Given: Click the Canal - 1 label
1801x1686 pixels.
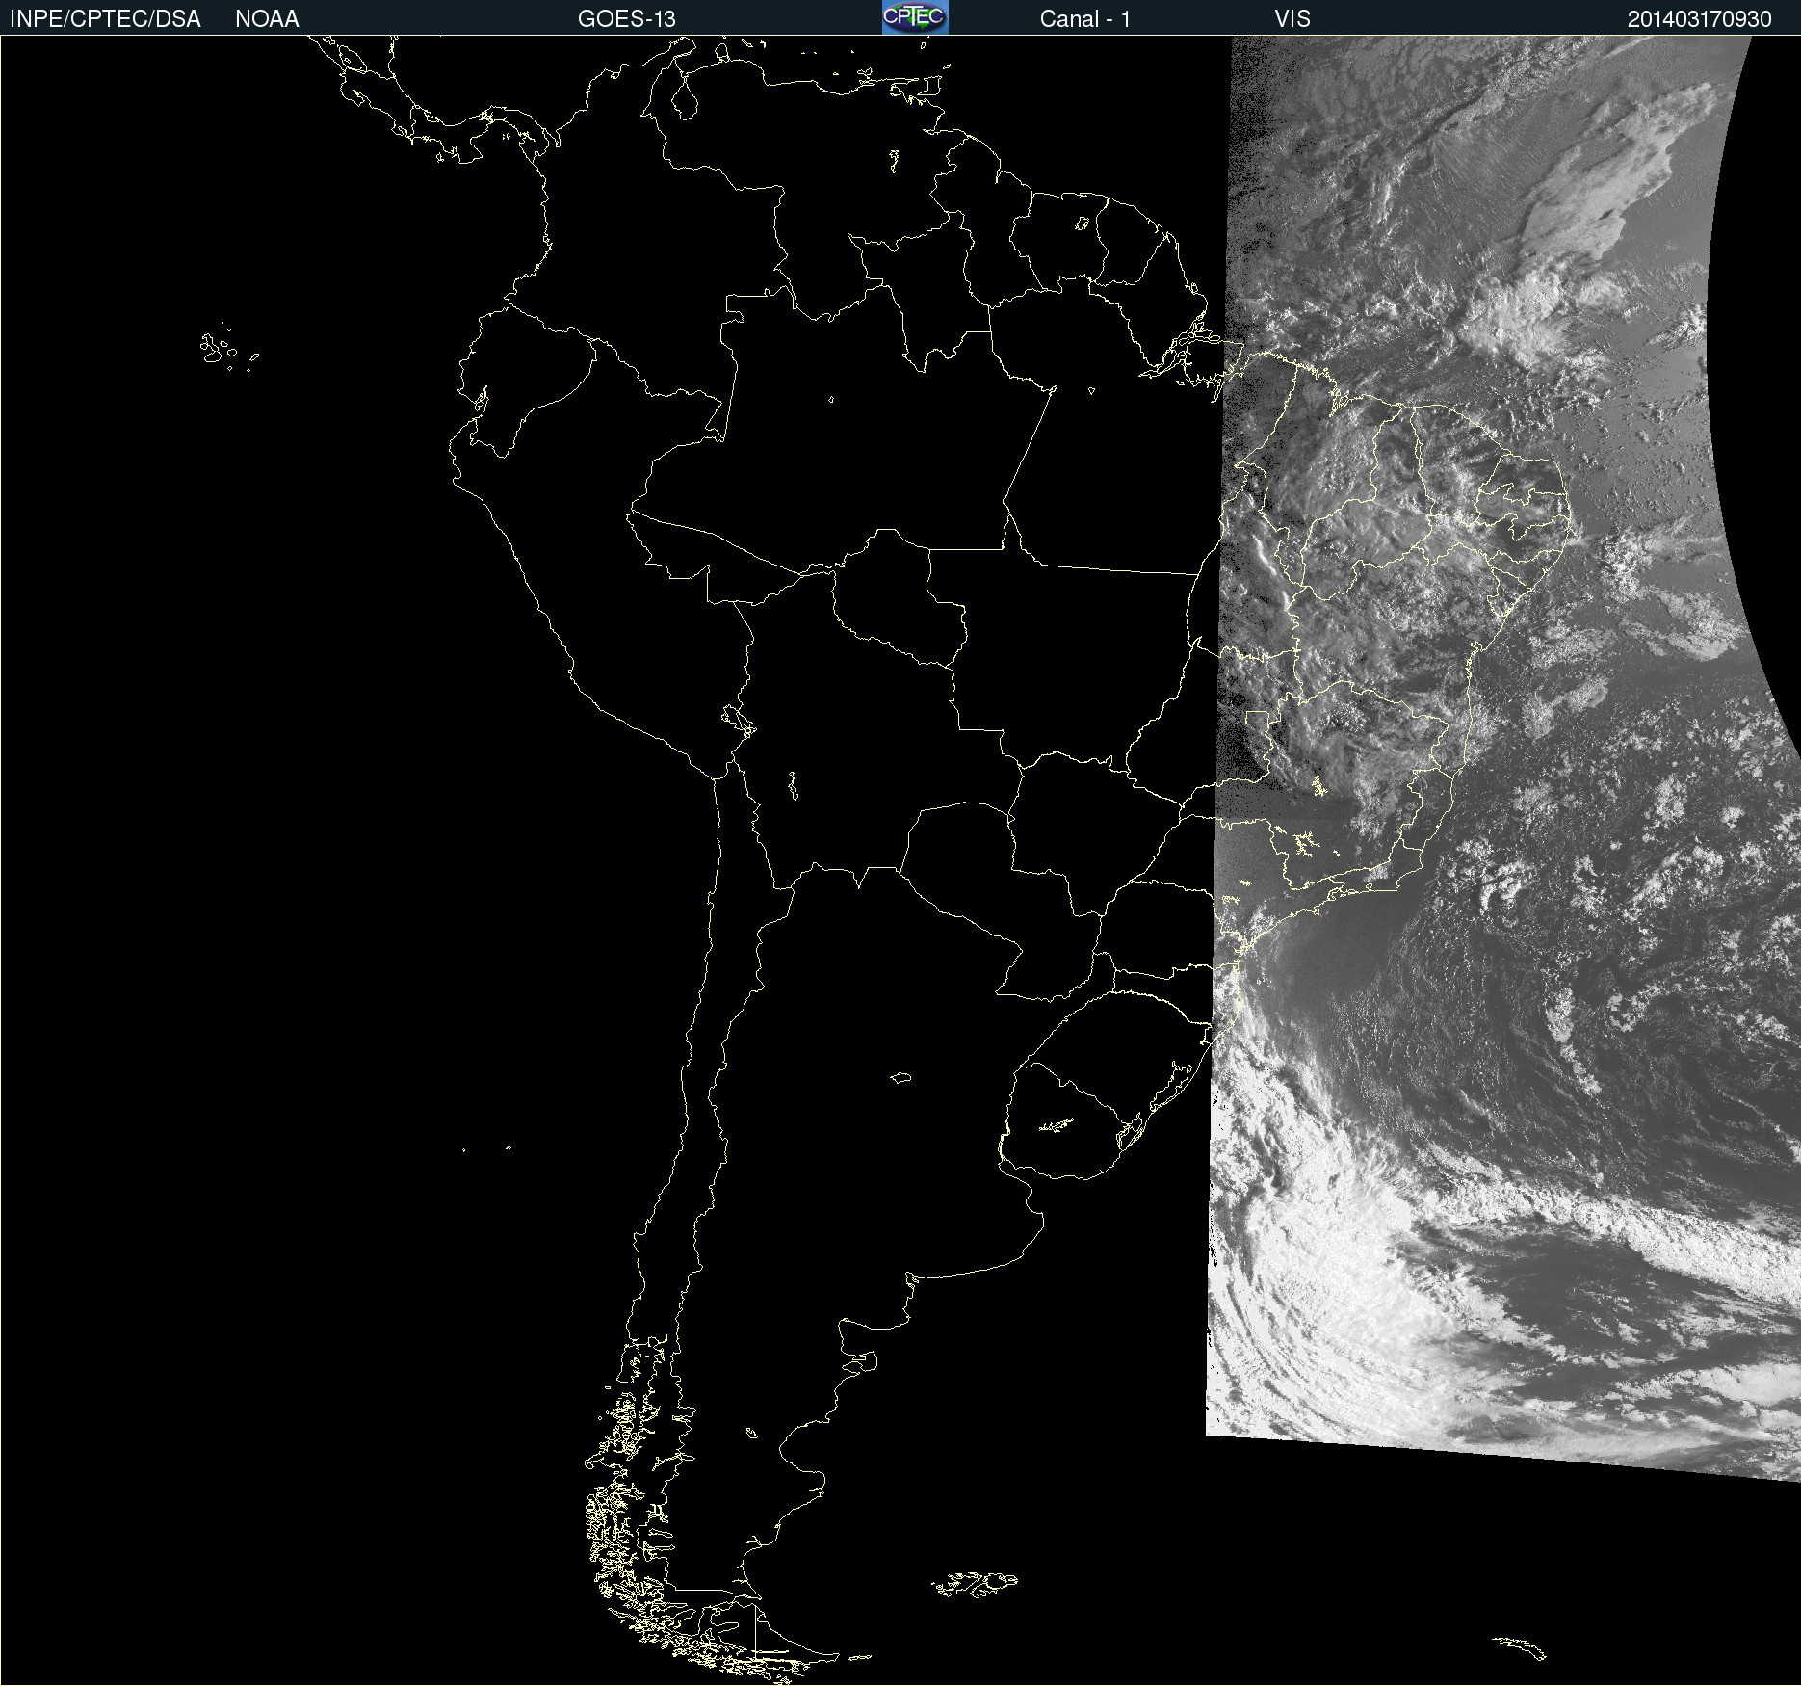Looking at the screenshot, I should point(1084,19).
